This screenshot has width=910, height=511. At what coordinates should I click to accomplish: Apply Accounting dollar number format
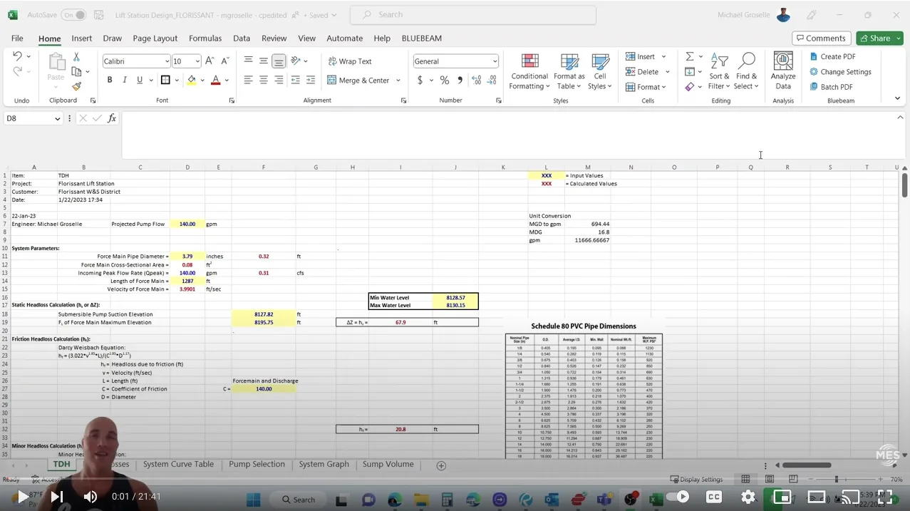(x=420, y=80)
